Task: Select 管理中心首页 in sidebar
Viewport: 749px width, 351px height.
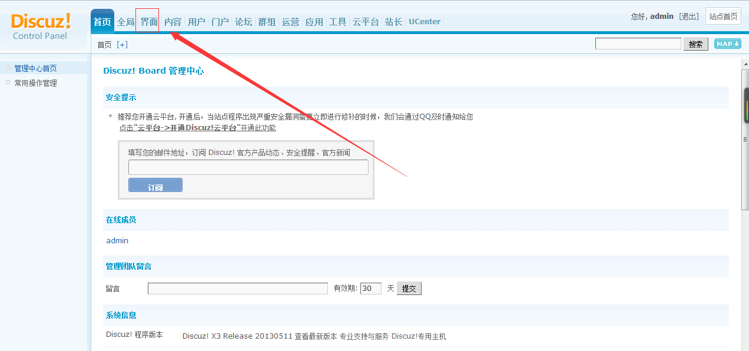Action: point(35,68)
